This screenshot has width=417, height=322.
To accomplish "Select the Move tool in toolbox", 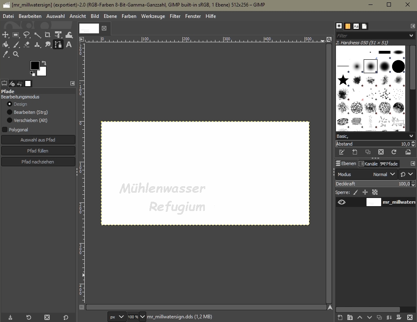I will [6, 35].
